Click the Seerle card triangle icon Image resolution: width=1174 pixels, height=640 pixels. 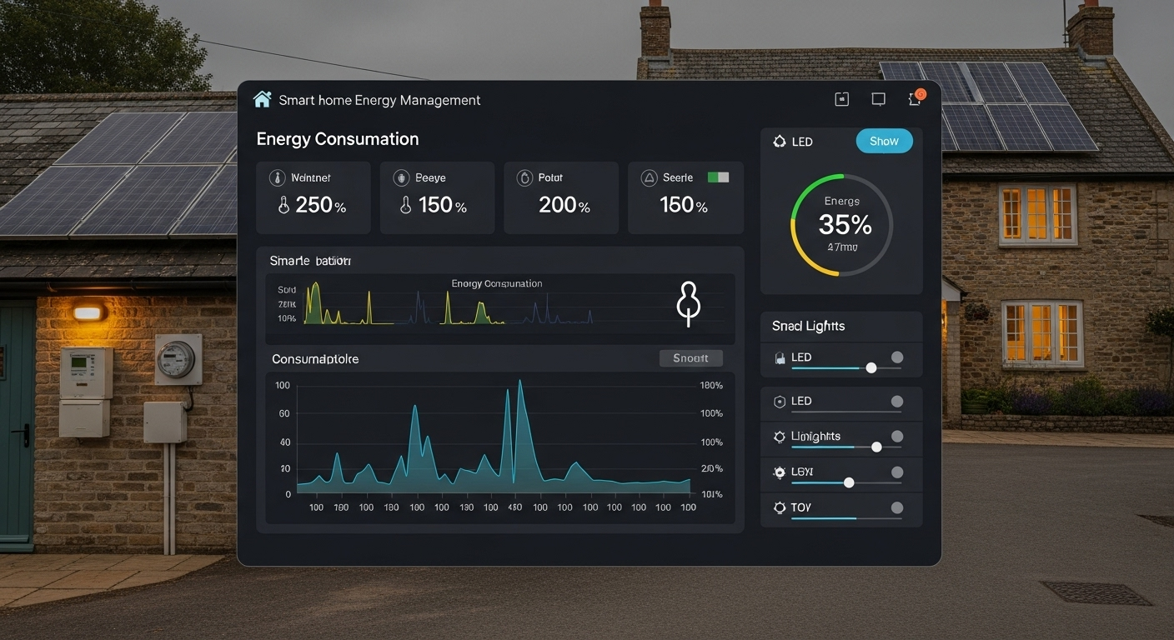coord(649,177)
